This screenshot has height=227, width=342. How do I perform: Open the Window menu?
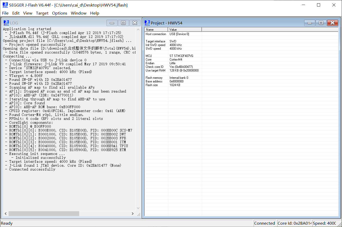[79, 13]
